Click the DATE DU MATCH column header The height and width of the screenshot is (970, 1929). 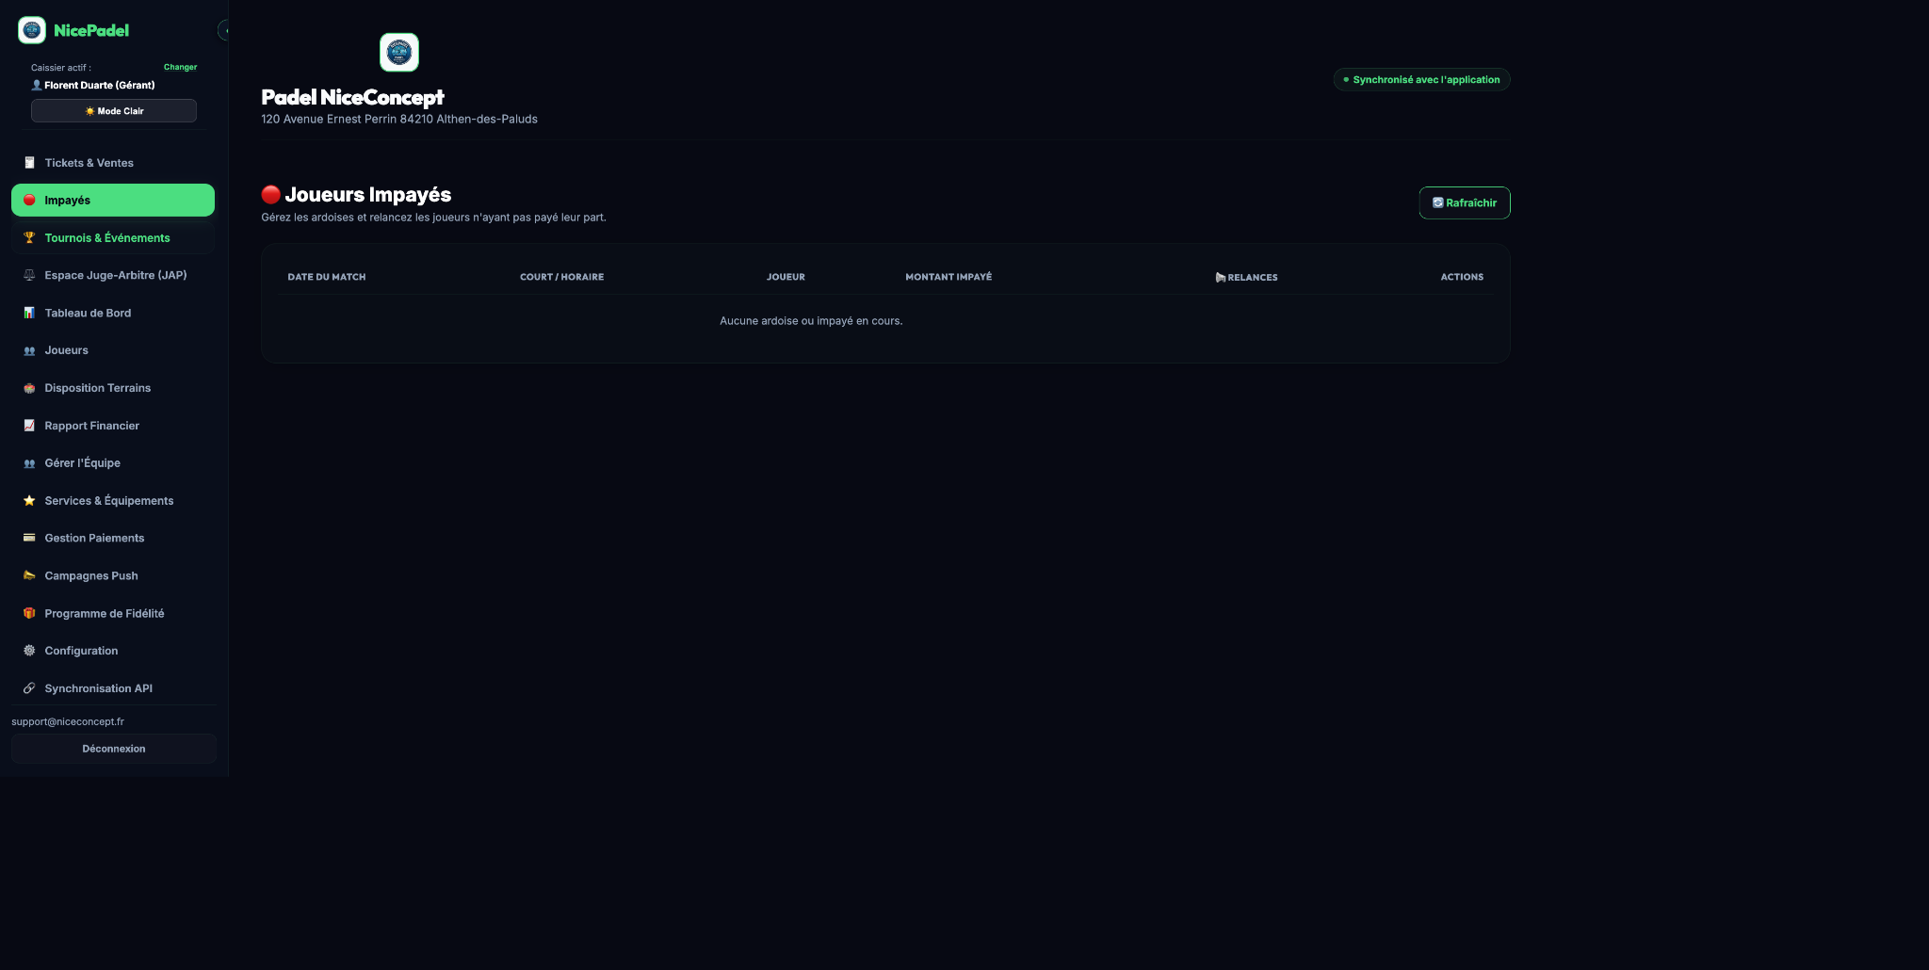(x=327, y=277)
